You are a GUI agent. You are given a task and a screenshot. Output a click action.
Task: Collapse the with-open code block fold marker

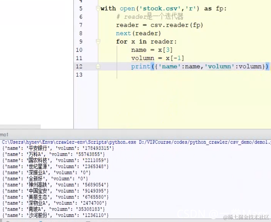click(98, 8)
